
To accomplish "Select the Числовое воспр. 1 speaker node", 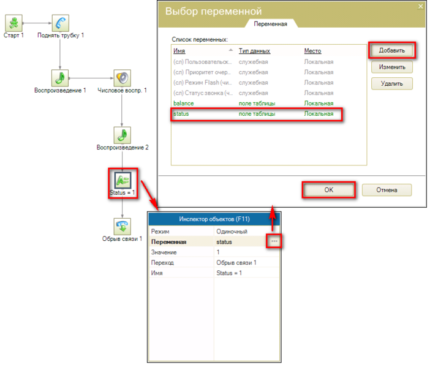I will (123, 78).
